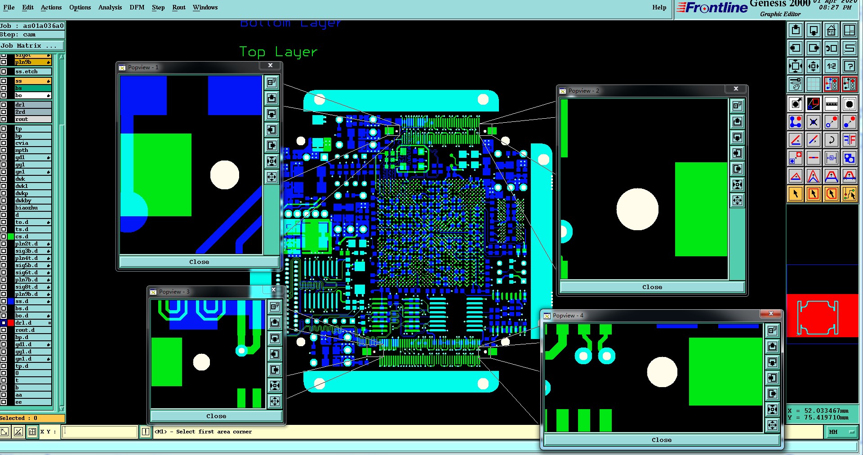Select the feature selection filter icon (dotted octagon)
863x455 pixels.
click(850, 104)
